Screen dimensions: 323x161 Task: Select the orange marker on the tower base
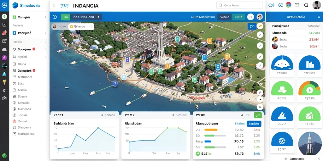(167, 66)
